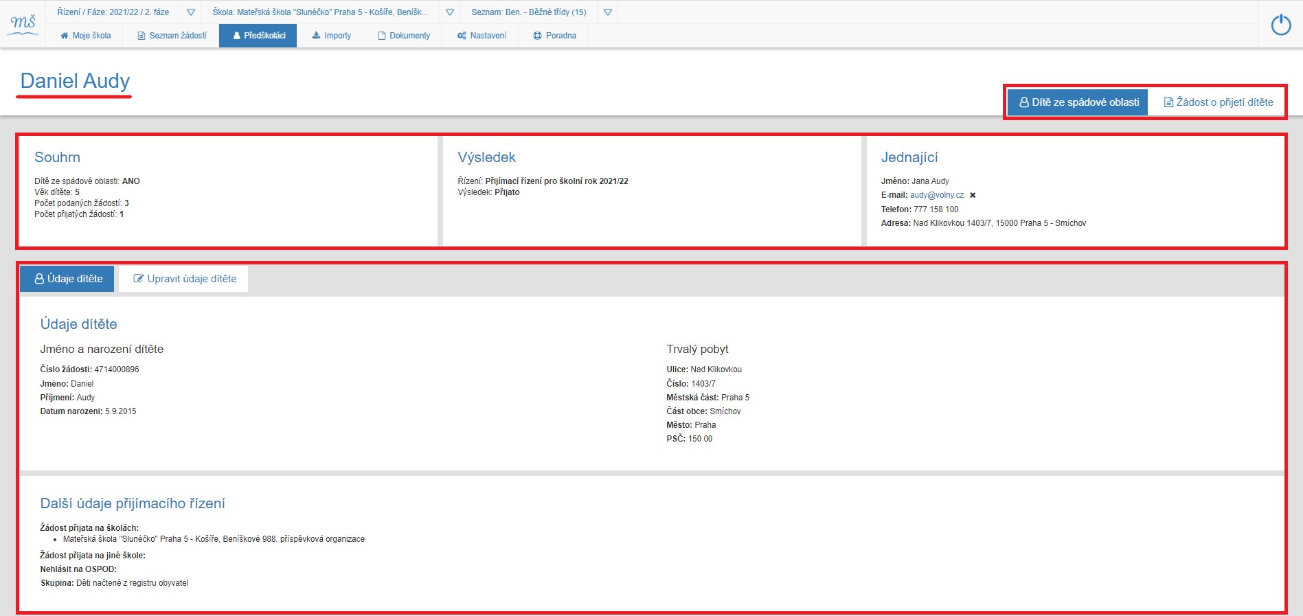Remove e-mail with the x icon
Screen dimensions: 1303x616
click(973, 195)
